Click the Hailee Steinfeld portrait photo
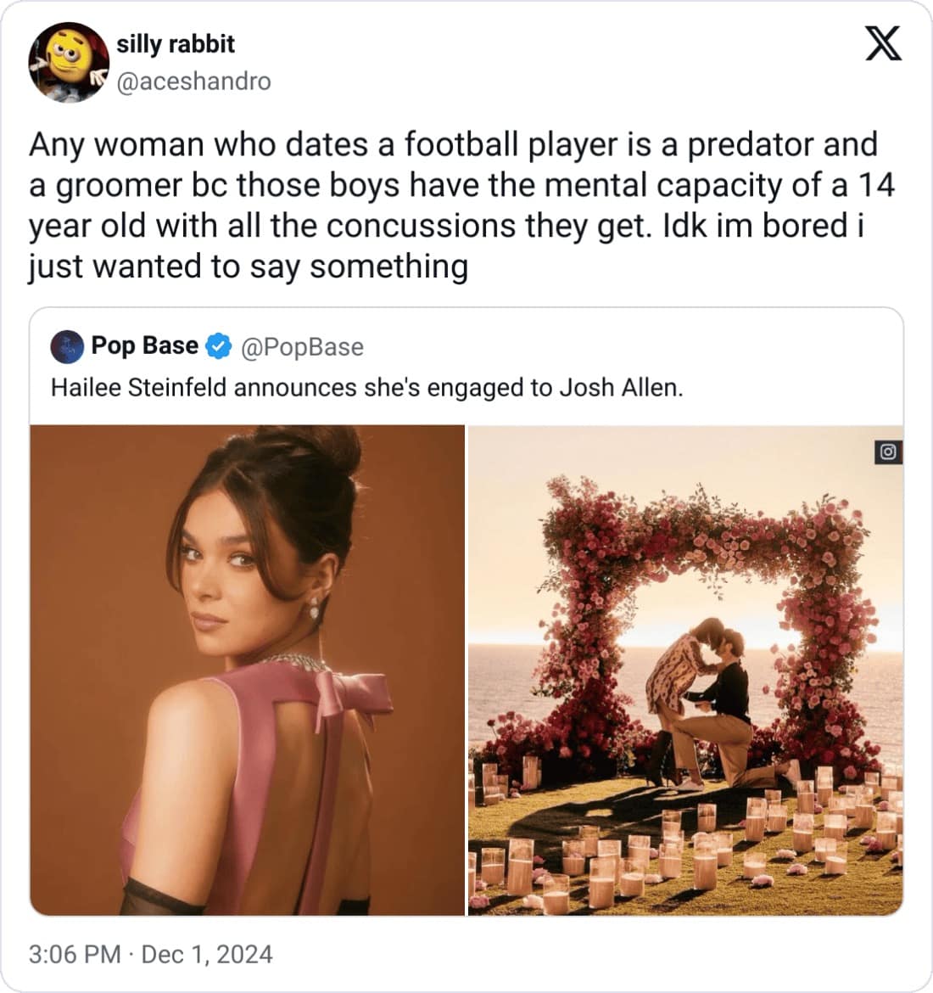The height and width of the screenshot is (993, 933). coord(246,670)
